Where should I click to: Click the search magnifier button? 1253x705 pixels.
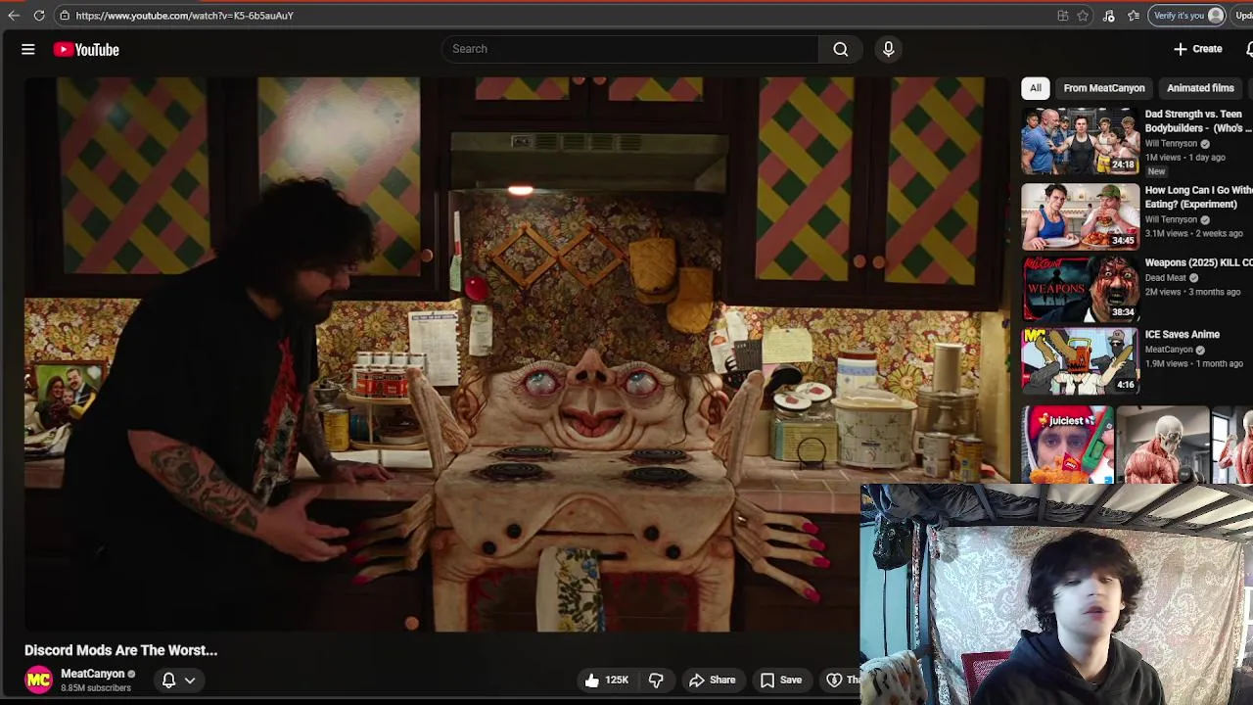tap(840, 49)
